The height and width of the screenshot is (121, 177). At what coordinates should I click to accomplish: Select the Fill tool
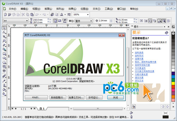point(4,89)
